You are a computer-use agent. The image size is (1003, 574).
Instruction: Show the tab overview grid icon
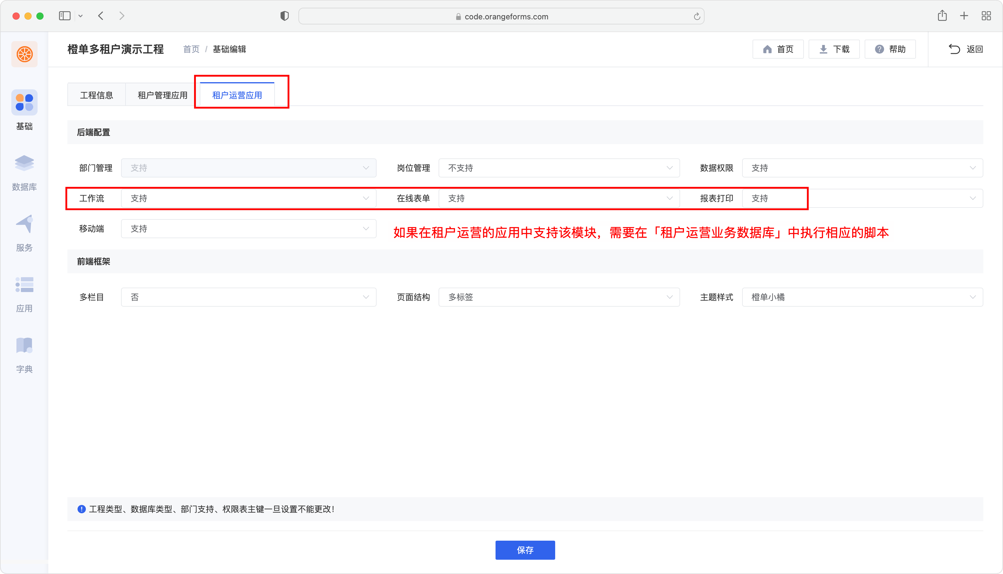(986, 16)
